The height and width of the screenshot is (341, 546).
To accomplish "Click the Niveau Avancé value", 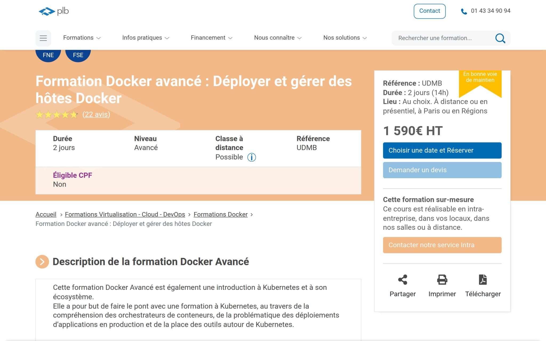I will 146,148.
